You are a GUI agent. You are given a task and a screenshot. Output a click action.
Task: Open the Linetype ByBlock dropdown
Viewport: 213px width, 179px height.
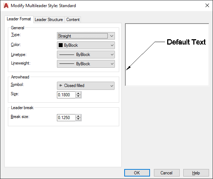(86, 55)
